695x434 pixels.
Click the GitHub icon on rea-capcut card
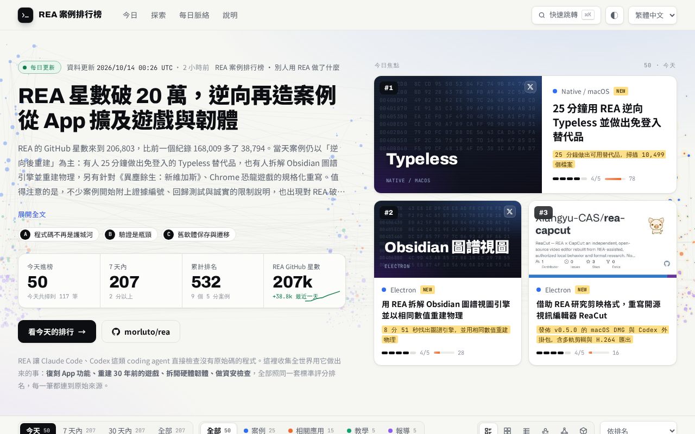(x=667, y=264)
